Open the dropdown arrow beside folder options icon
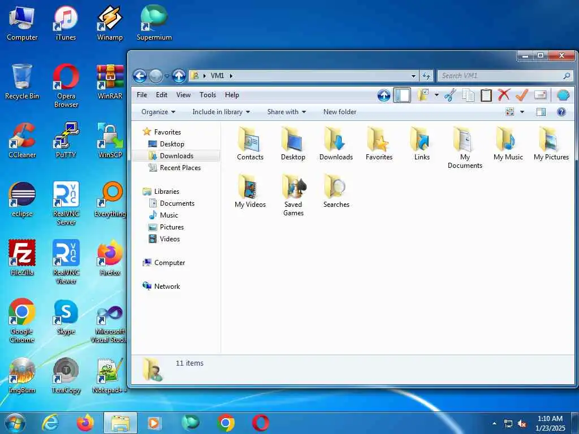Screen dimensions: 579x434 click(437, 95)
